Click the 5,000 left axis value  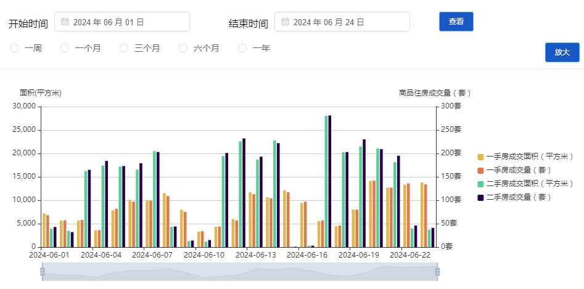tap(26, 224)
